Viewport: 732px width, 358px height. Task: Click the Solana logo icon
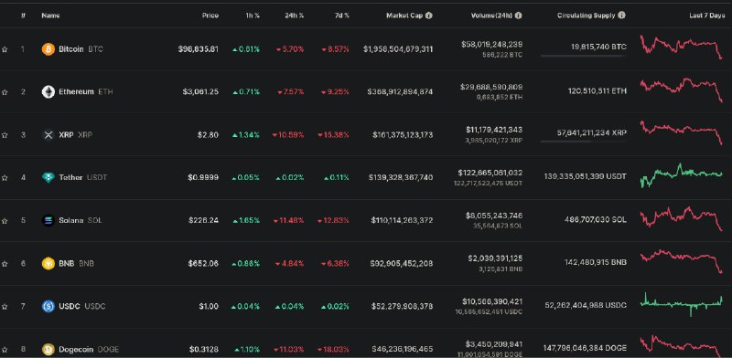point(48,220)
